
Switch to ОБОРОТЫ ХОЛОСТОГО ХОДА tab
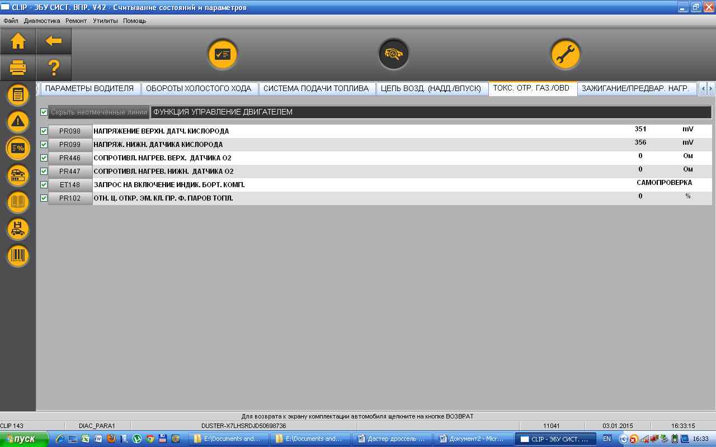tap(199, 88)
